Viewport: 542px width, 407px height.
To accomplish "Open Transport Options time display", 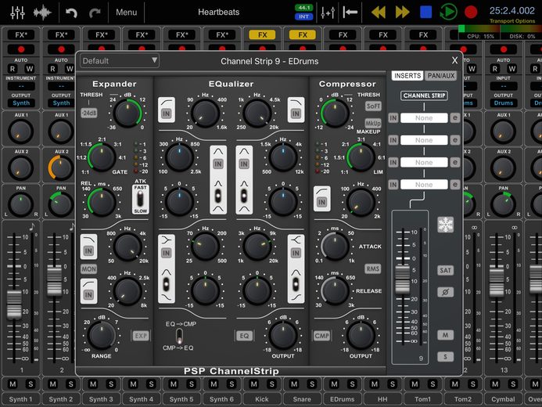I will pyautogui.click(x=512, y=14).
